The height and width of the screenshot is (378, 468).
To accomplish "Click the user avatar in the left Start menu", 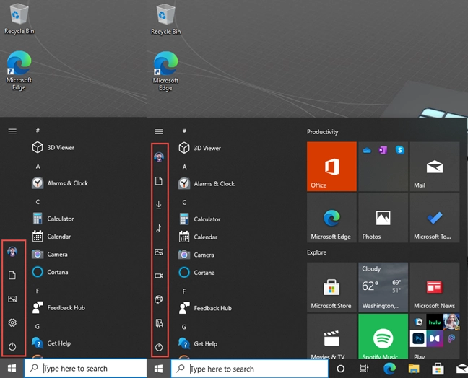I will point(12,252).
